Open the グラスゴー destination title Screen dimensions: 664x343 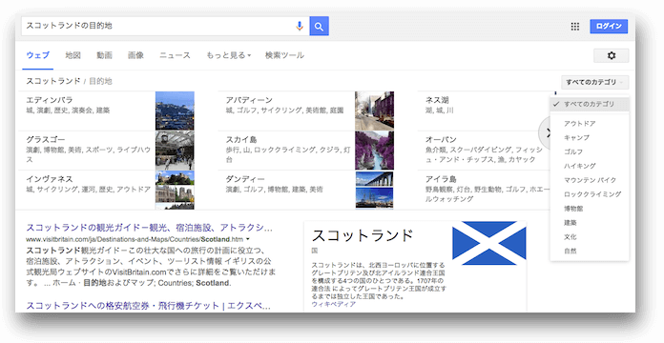45,139
